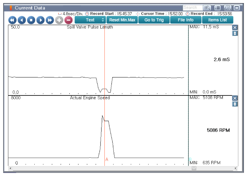The width and height of the screenshot is (247, 176).
Task: Expand the Actual Engine Speed graph
Action: pyautogui.click(x=235, y=104)
